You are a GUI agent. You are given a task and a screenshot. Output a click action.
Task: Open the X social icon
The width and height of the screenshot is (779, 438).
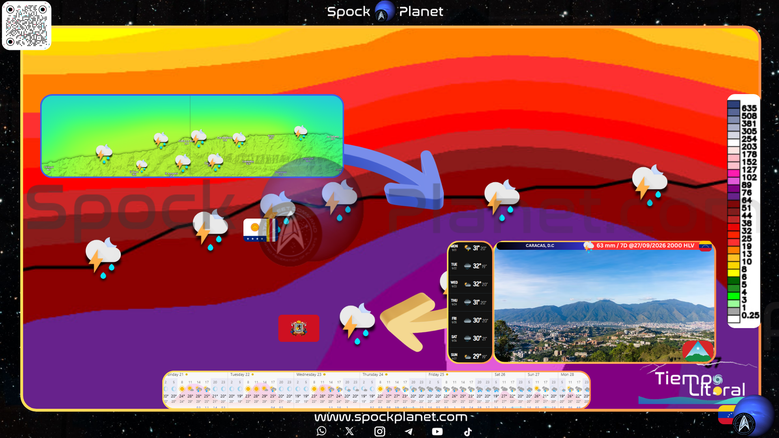coord(349,431)
